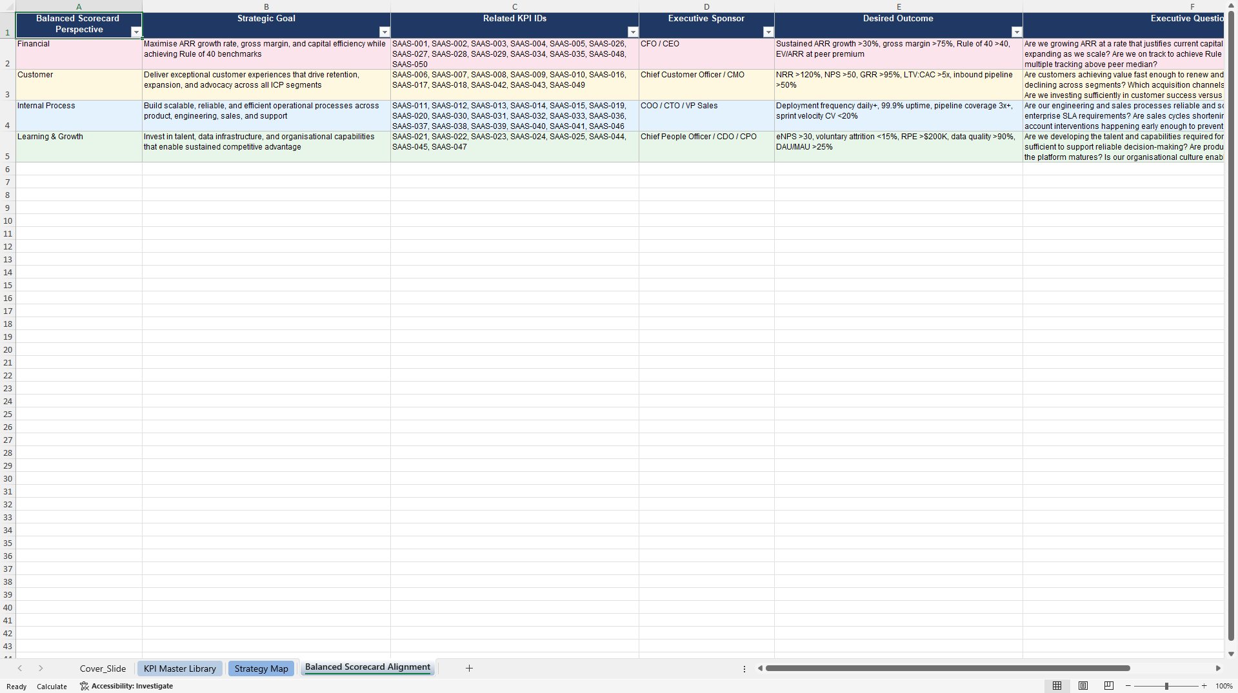Click the scroll left arrow of horizontal scrollbar
This screenshot has height=693, width=1238.
pyautogui.click(x=760, y=669)
